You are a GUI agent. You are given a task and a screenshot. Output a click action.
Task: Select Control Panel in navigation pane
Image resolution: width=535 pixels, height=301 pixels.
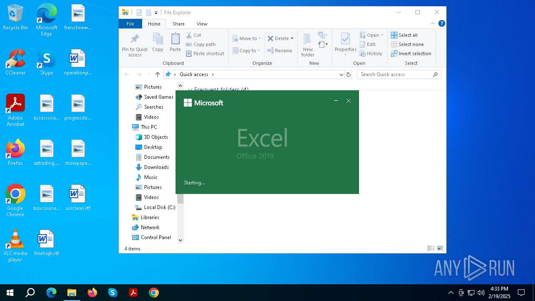pos(151,237)
